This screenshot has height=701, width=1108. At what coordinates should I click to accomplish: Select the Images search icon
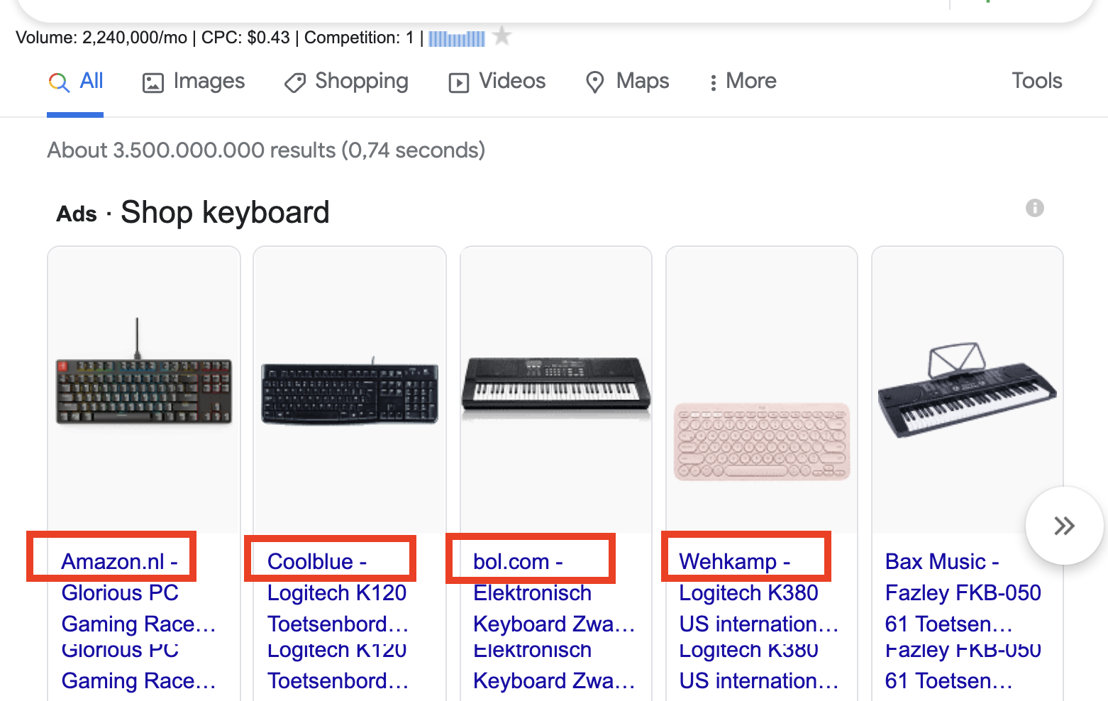click(x=152, y=82)
